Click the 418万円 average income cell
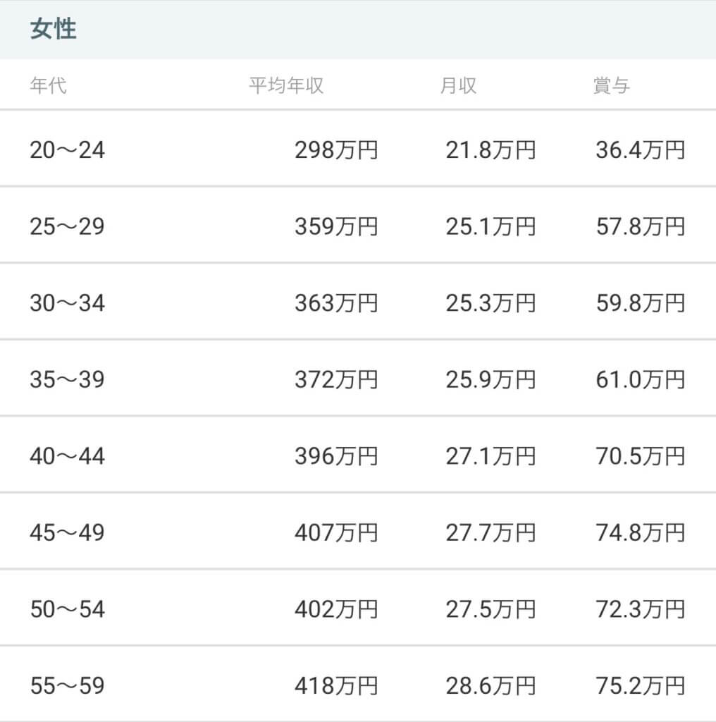This screenshot has height=722, width=716. click(x=336, y=685)
